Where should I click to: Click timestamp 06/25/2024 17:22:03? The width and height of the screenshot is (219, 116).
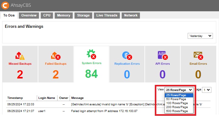(21, 104)
